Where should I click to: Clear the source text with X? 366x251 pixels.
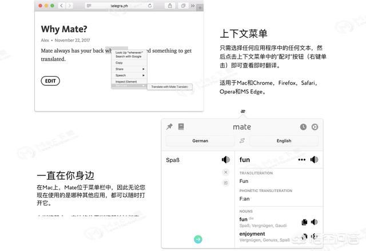click(x=225, y=172)
